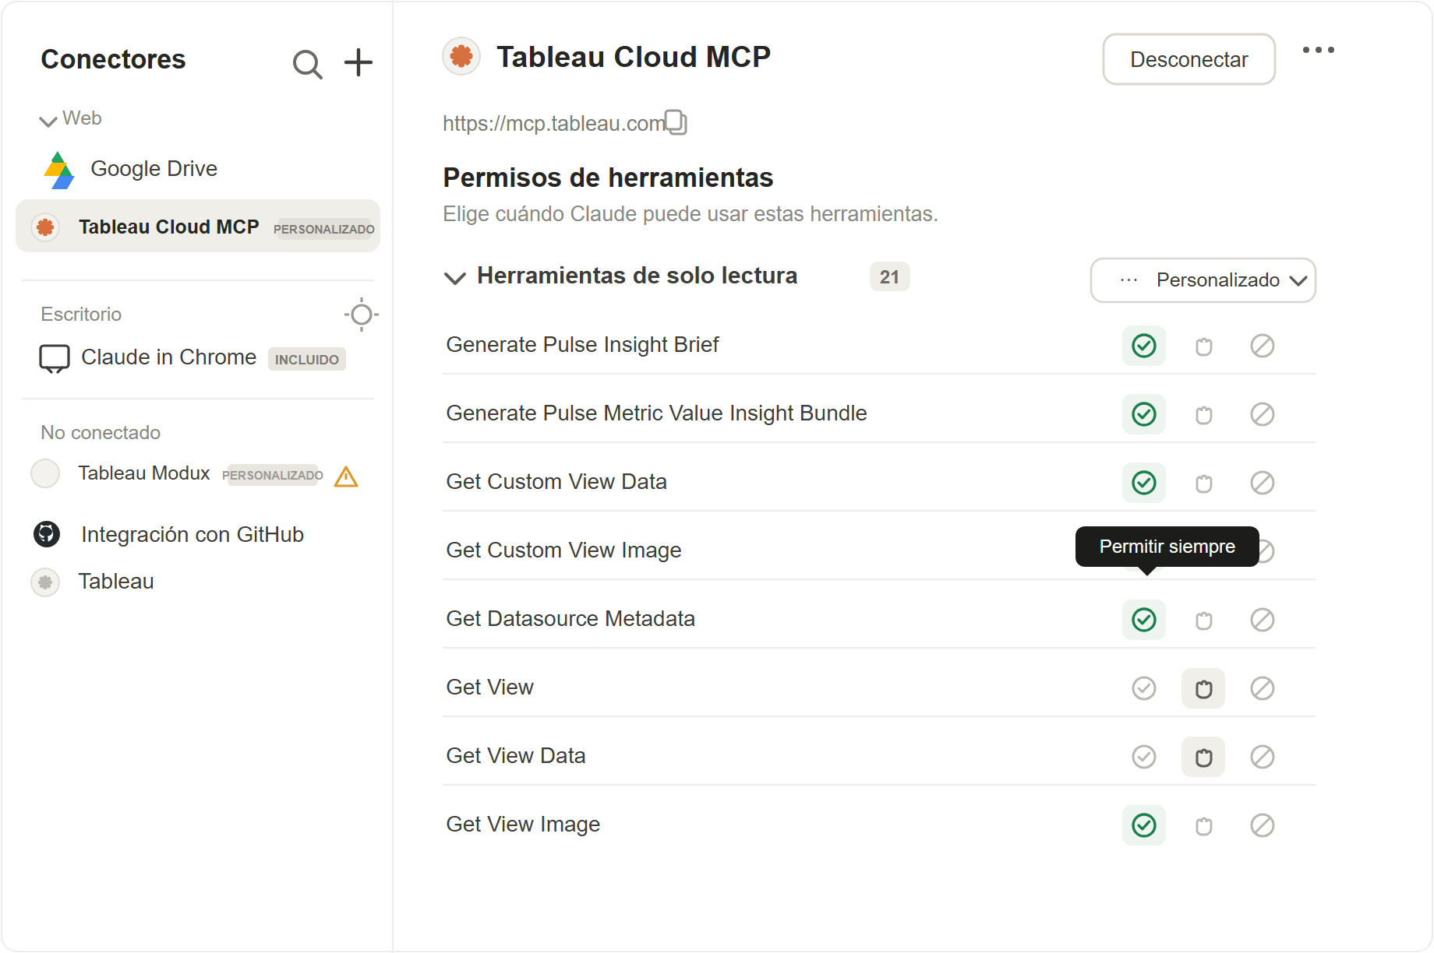This screenshot has width=1434, height=953.
Task: Add a new connector with plus icon
Action: click(x=358, y=62)
